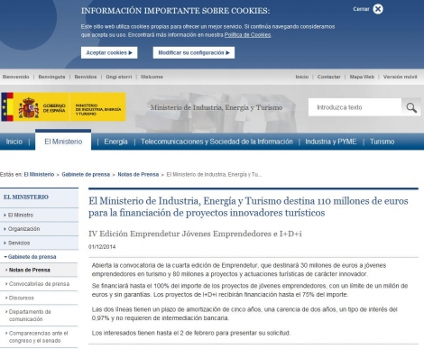Select El Ministerio navigation tab

(63, 142)
